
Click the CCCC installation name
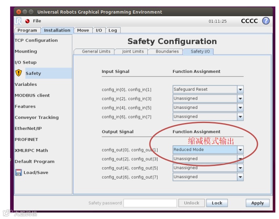[249, 21]
